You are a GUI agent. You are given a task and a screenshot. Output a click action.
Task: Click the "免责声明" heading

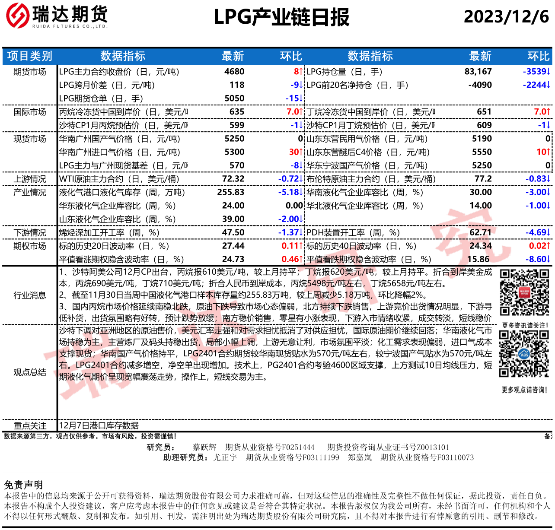[x=23, y=485]
